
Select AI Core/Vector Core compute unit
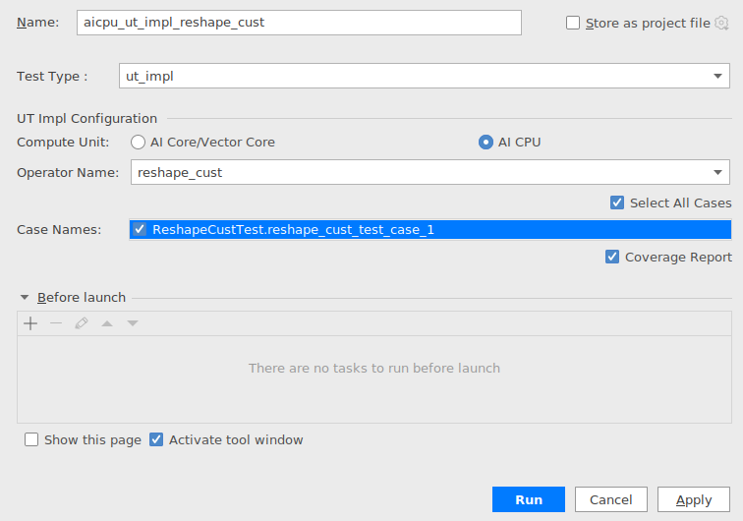click(138, 143)
